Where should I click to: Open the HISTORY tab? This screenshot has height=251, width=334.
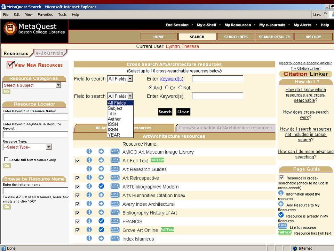(313, 37)
